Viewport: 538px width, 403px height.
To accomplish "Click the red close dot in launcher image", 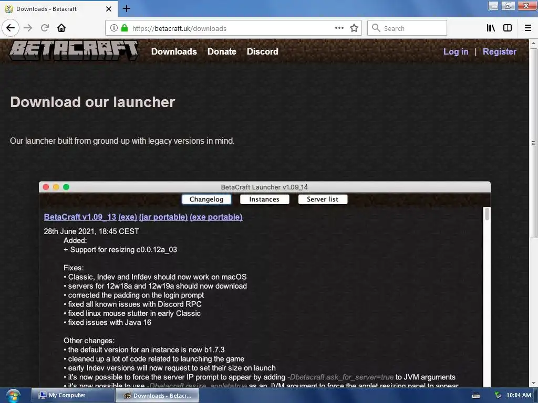I will (x=46, y=187).
